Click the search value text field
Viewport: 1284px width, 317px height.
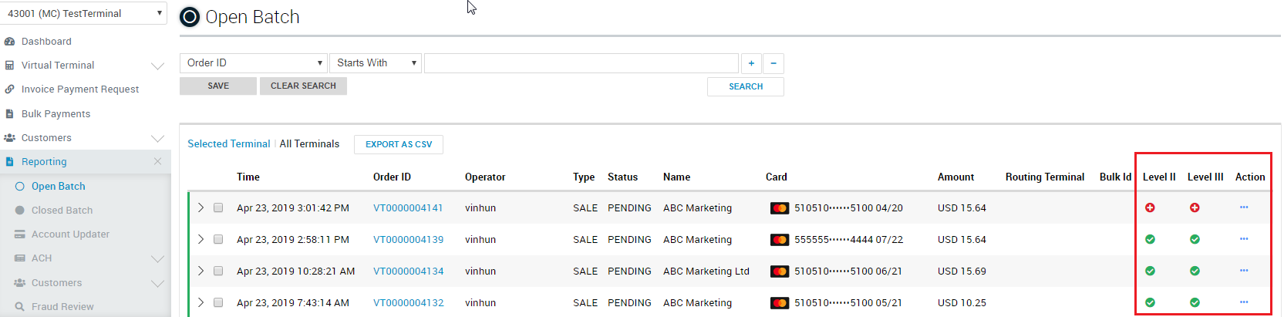click(x=581, y=63)
